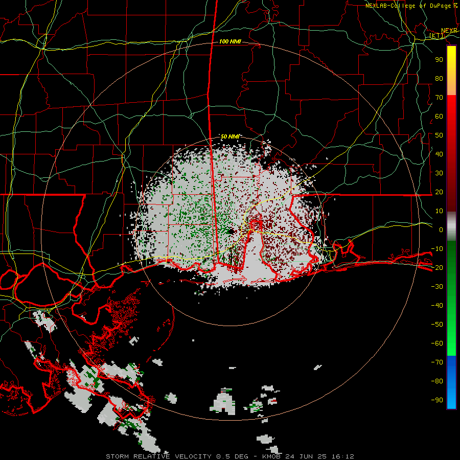Click the -60 value on velocity scale

click(437, 343)
